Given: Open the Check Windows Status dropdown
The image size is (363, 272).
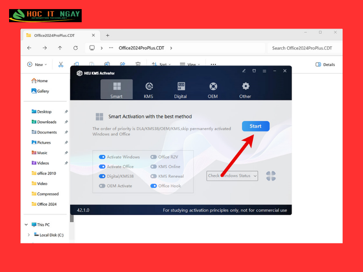Looking at the screenshot, I should (x=232, y=176).
